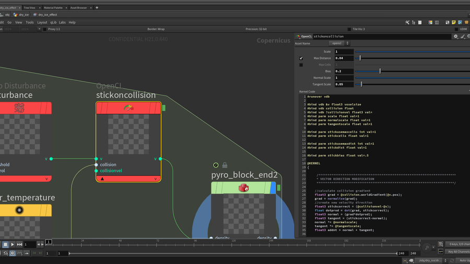This screenshot has width=470, height=264.
Task: Click the clock icon above pyro_block_end2
Action: 216,165
